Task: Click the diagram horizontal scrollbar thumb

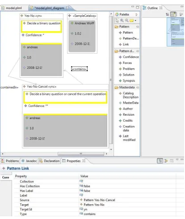Action: point(81,154)
